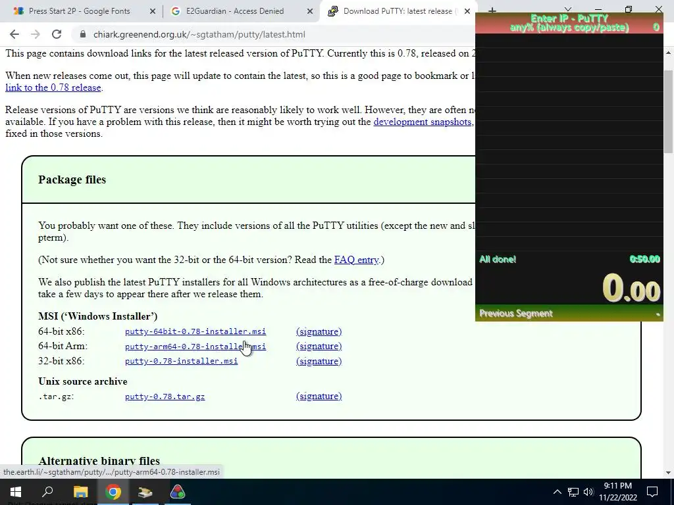
Task: Open signature for the tar.gz archive
Action: tap(319, 396)
